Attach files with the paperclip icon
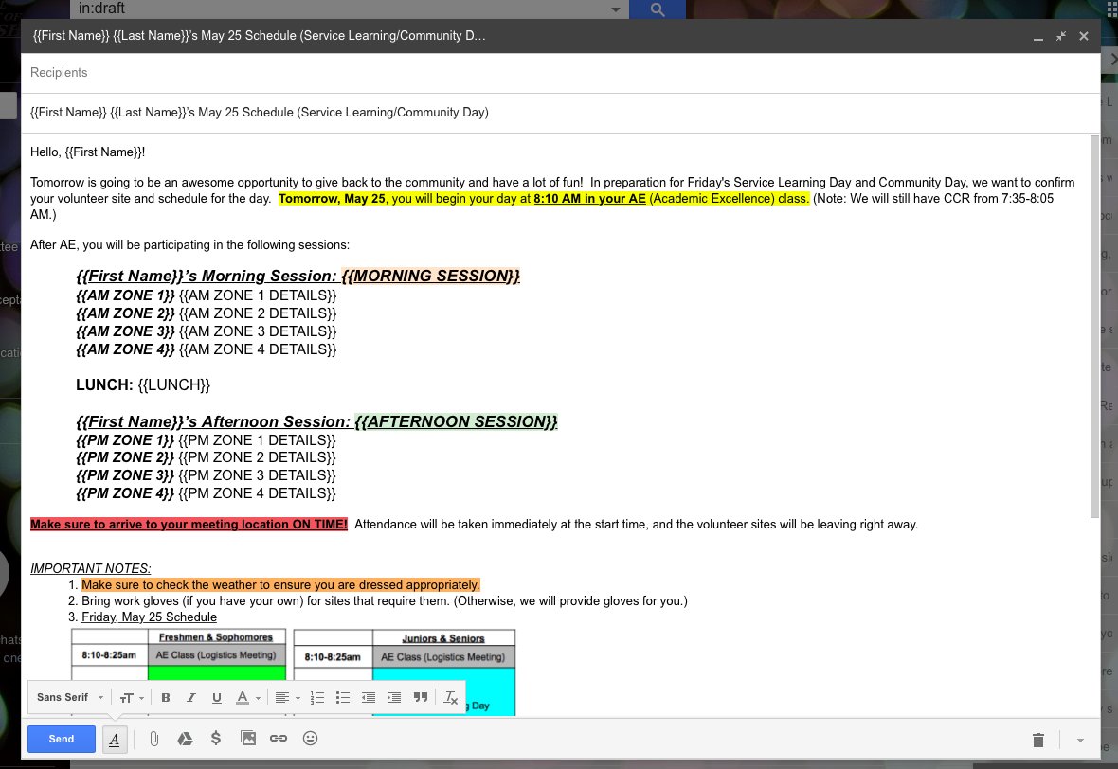Image resolution: width=1118 pixels, height=769 pixels. (x=154, y=739)
